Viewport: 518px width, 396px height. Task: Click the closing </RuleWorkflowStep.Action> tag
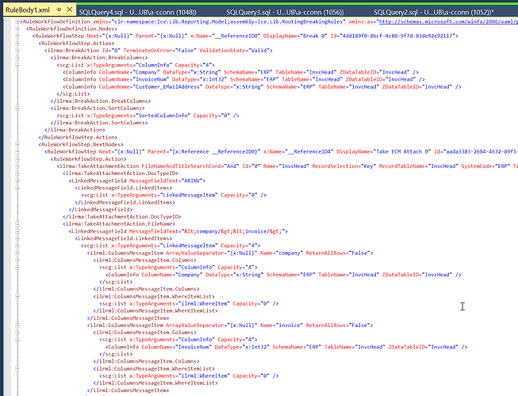78,137
